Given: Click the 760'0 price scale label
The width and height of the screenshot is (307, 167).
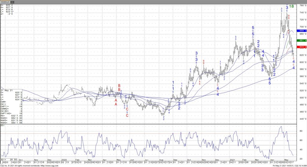Looking at the screenshot, I should pyautogui.click(x=302, y=5).
